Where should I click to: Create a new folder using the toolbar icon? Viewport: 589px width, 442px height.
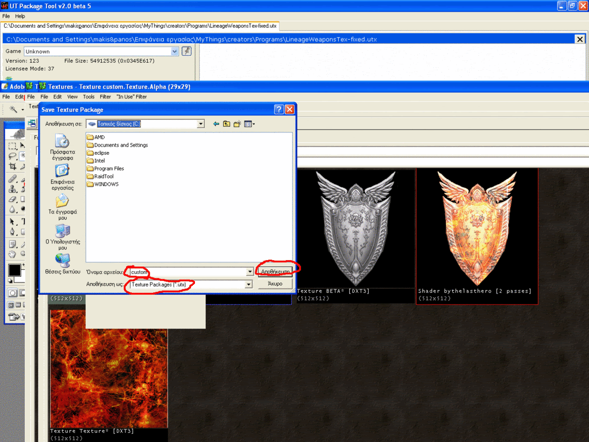point(237,124)
